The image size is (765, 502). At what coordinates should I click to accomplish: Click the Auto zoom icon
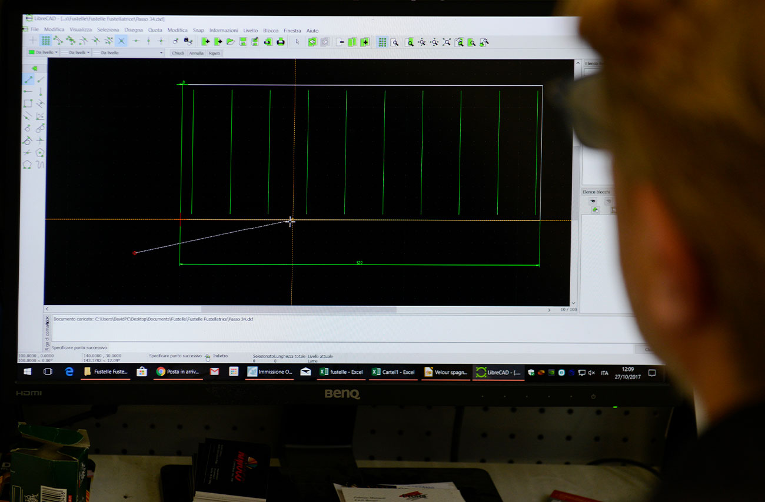[447, 42]
